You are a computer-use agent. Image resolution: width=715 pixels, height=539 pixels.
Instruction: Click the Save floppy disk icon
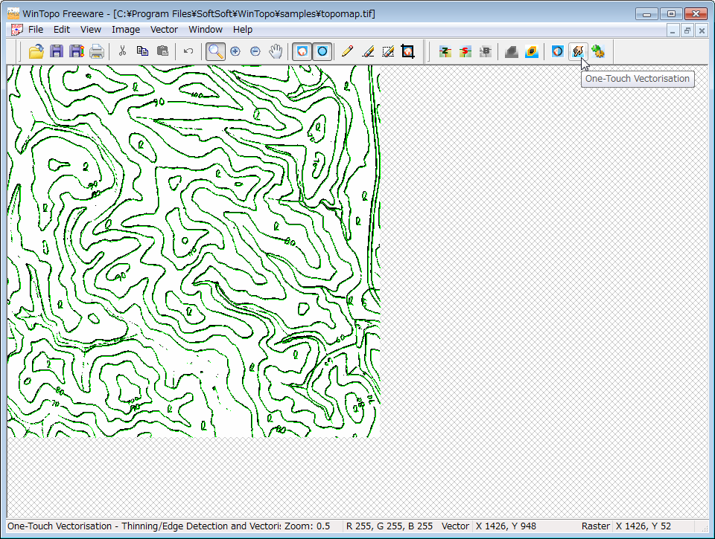pyautogui.click(x=57, y=51)
